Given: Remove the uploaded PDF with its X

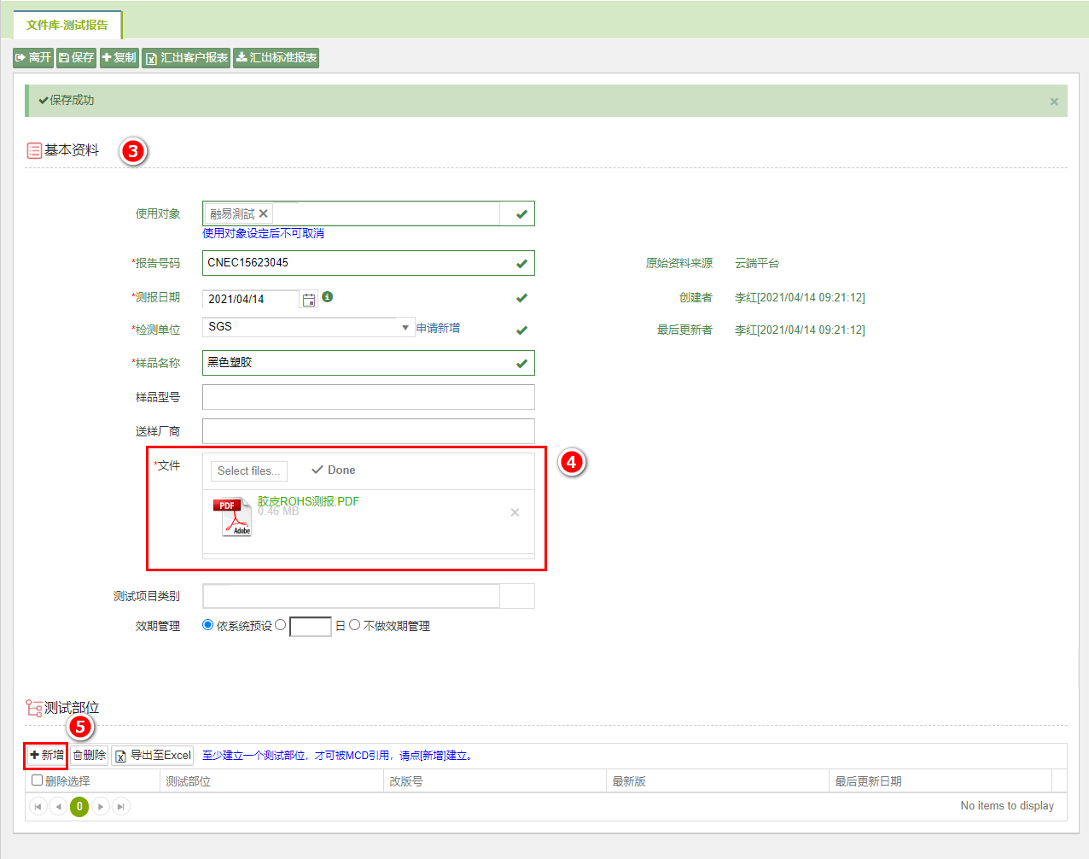Looking at the screenshot, I should click(515, 512).
